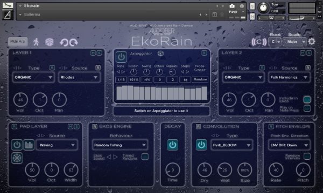This screenshot has height=193, width=323.
Task: Click the Convolution Wet knob
Action: [x=224, y=170]
